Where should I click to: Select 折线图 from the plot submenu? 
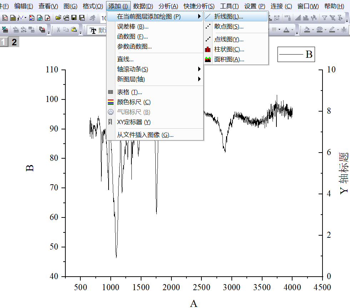(229, 16)
